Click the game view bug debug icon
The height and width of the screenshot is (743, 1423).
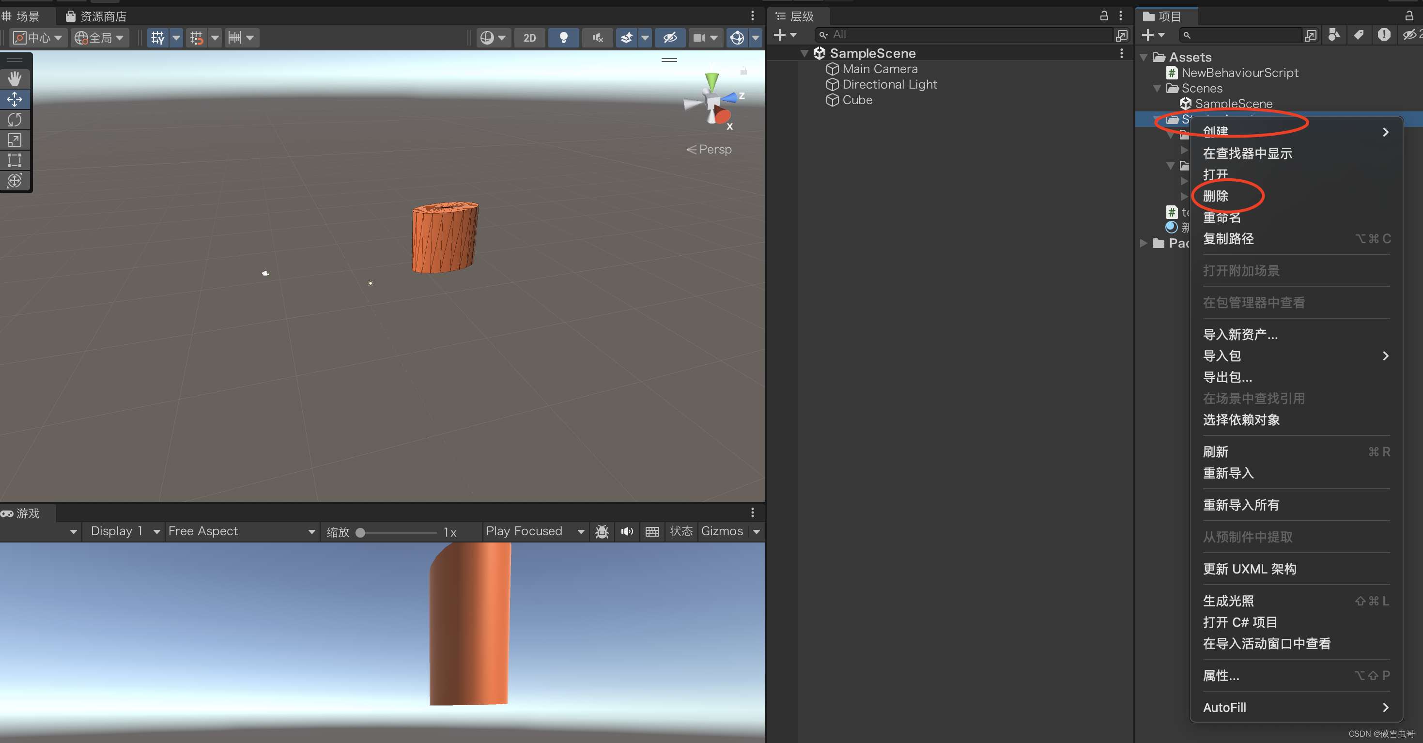[602, 531]
